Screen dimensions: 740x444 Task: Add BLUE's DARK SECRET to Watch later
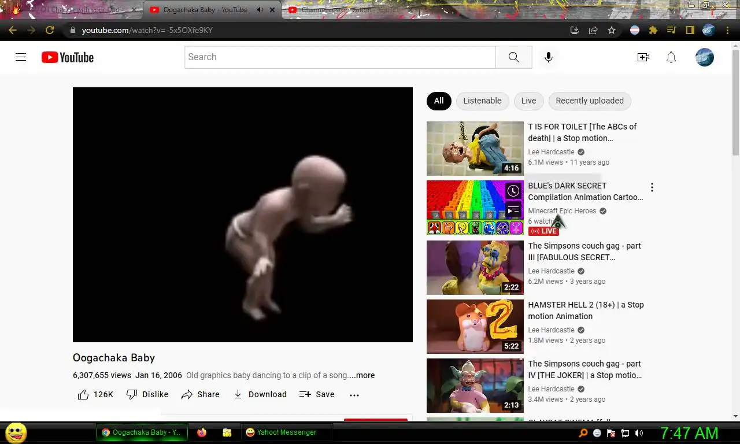coord(513,191)
